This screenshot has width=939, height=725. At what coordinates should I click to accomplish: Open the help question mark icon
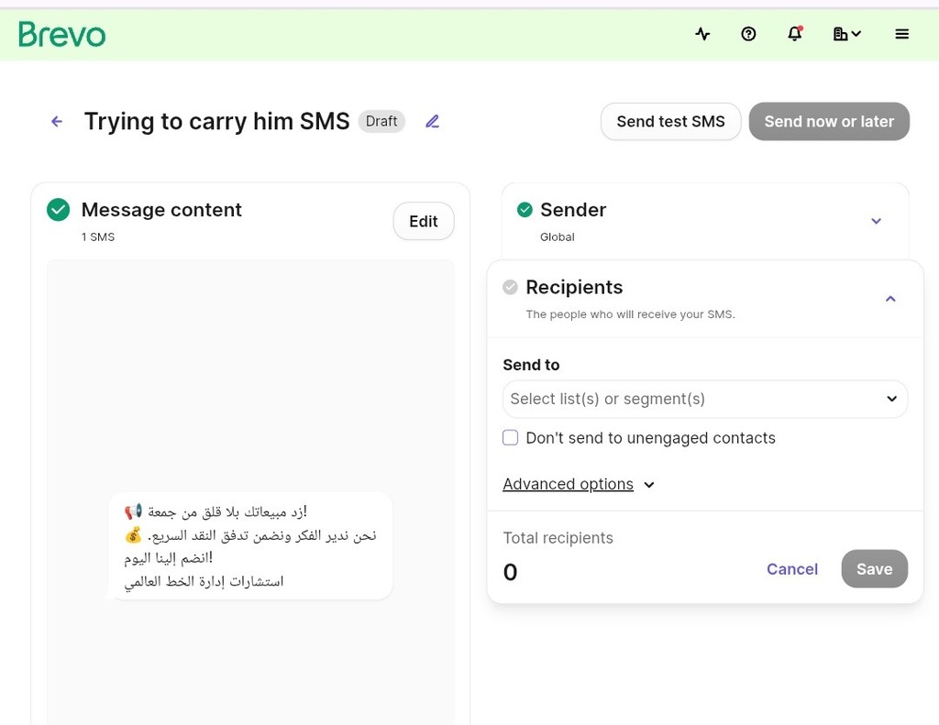tap(748, 34)
